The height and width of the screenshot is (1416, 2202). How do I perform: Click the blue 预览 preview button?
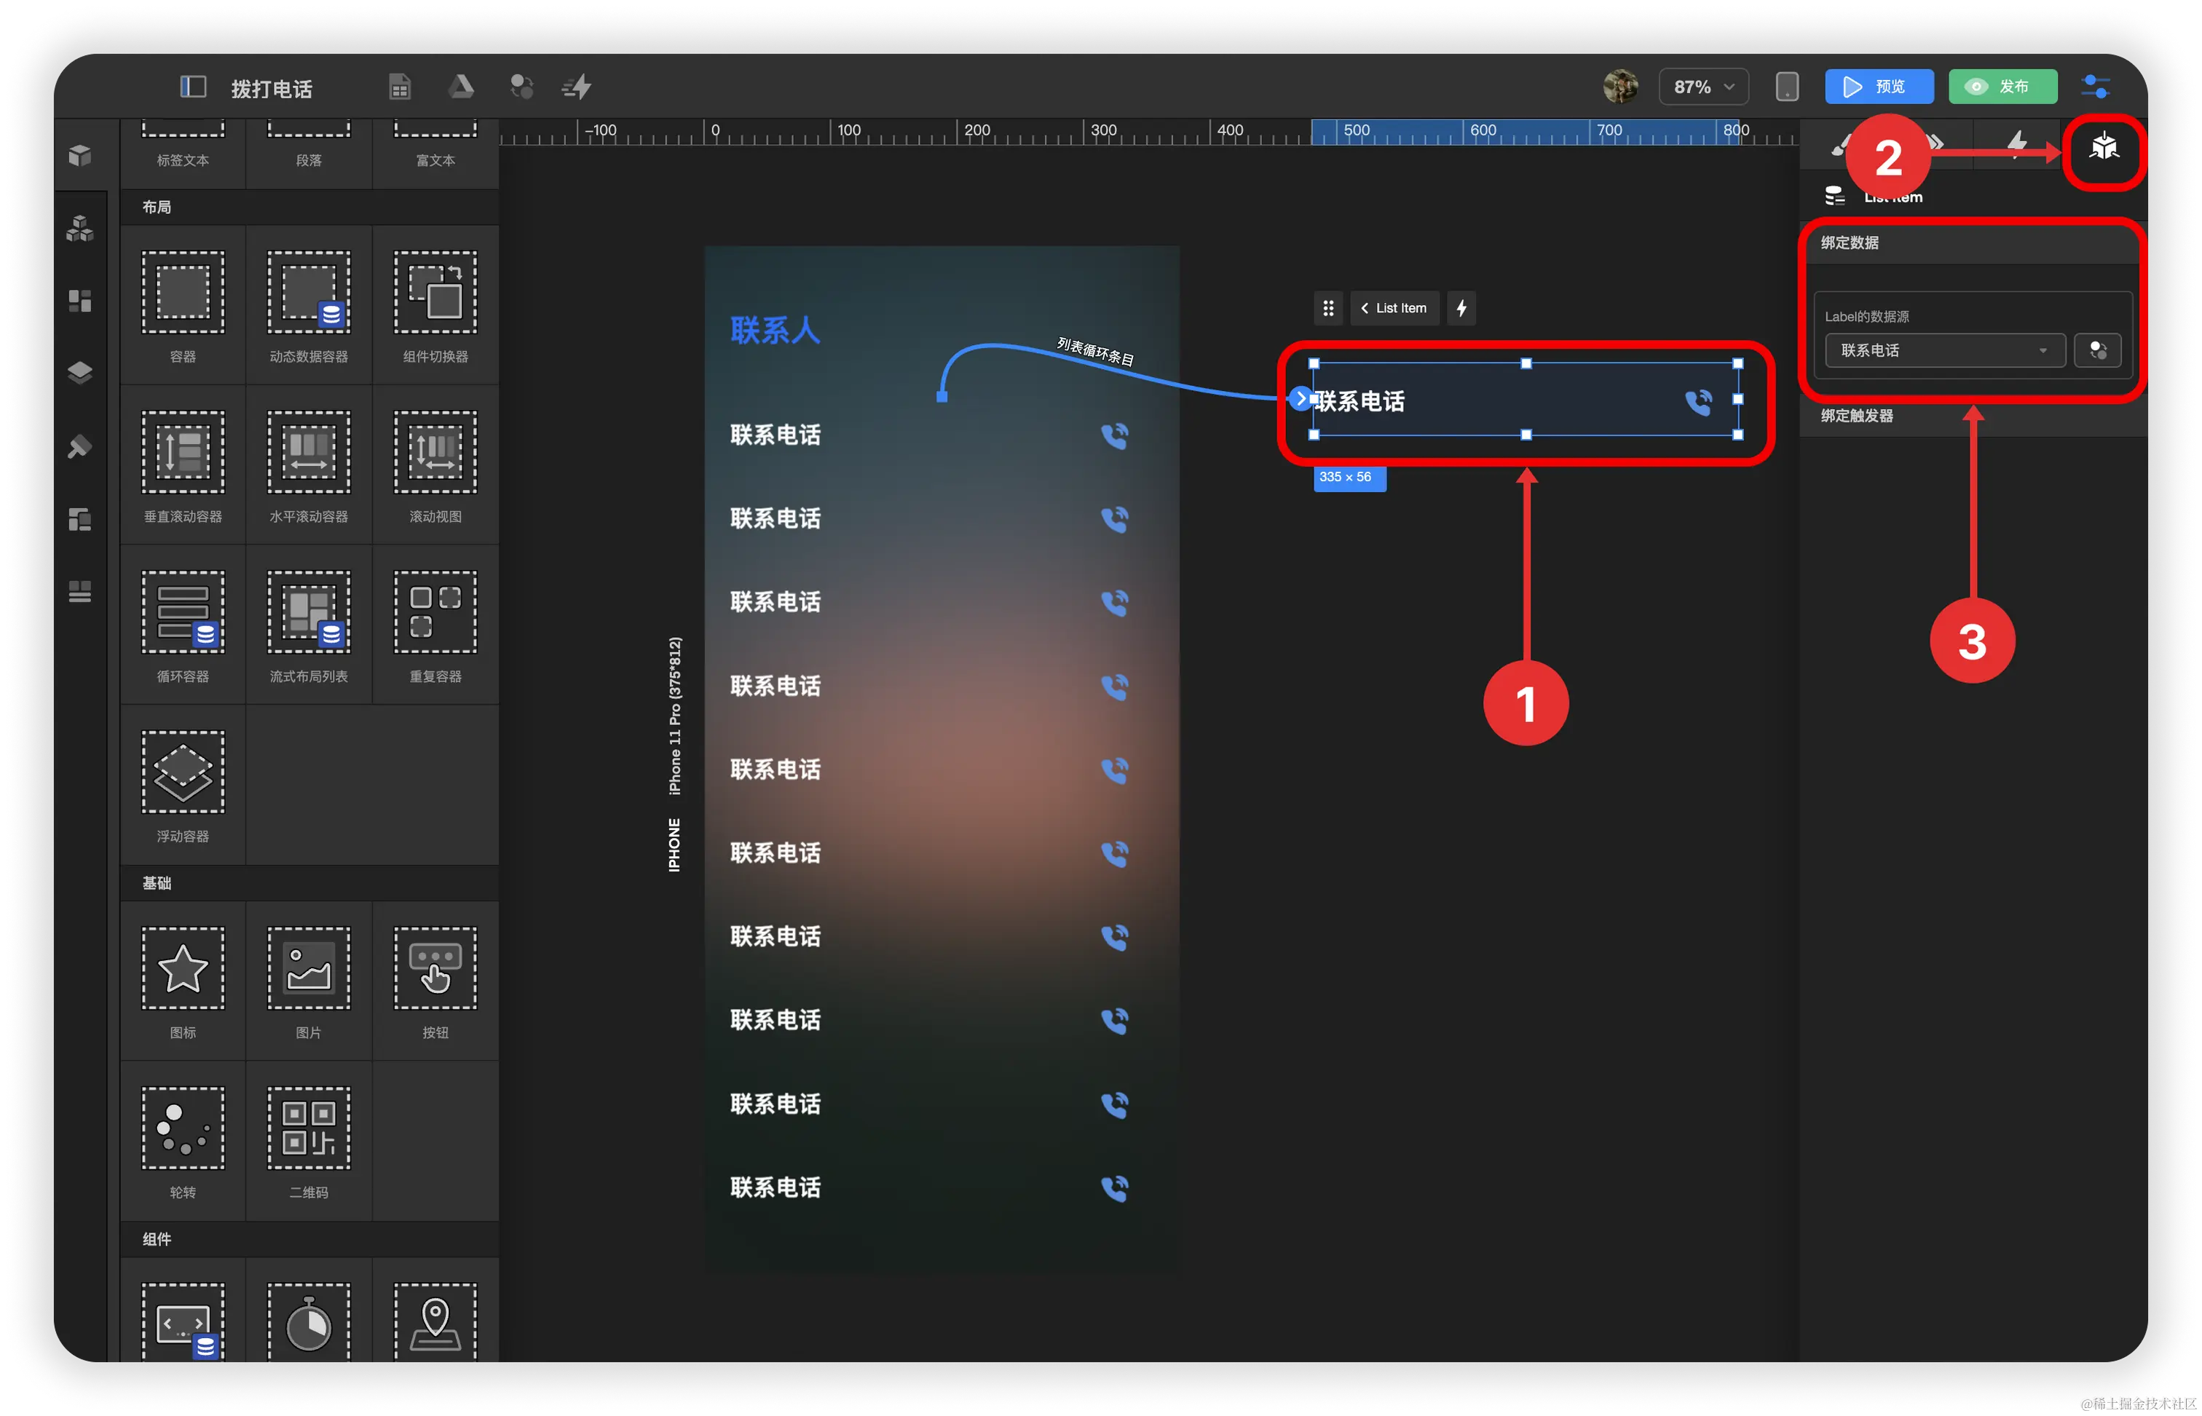(1879, 87)
